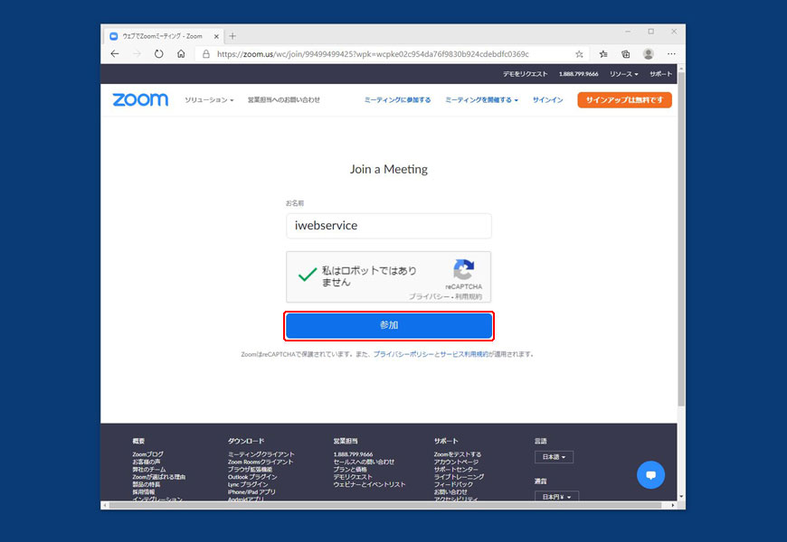Open the Zoom Roomsクライアント footer link
This screenshot has height=542, width=787.
[x=260, y=462]
